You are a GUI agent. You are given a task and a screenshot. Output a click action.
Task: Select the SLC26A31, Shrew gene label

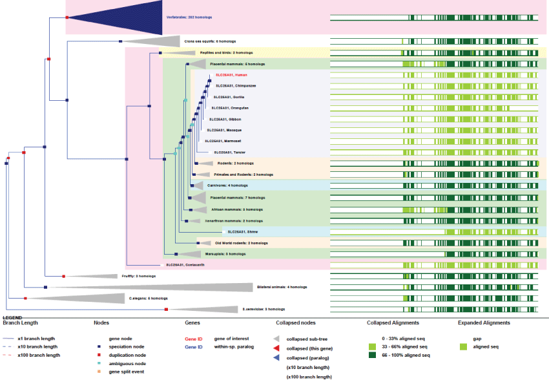(x=243, y=231)
